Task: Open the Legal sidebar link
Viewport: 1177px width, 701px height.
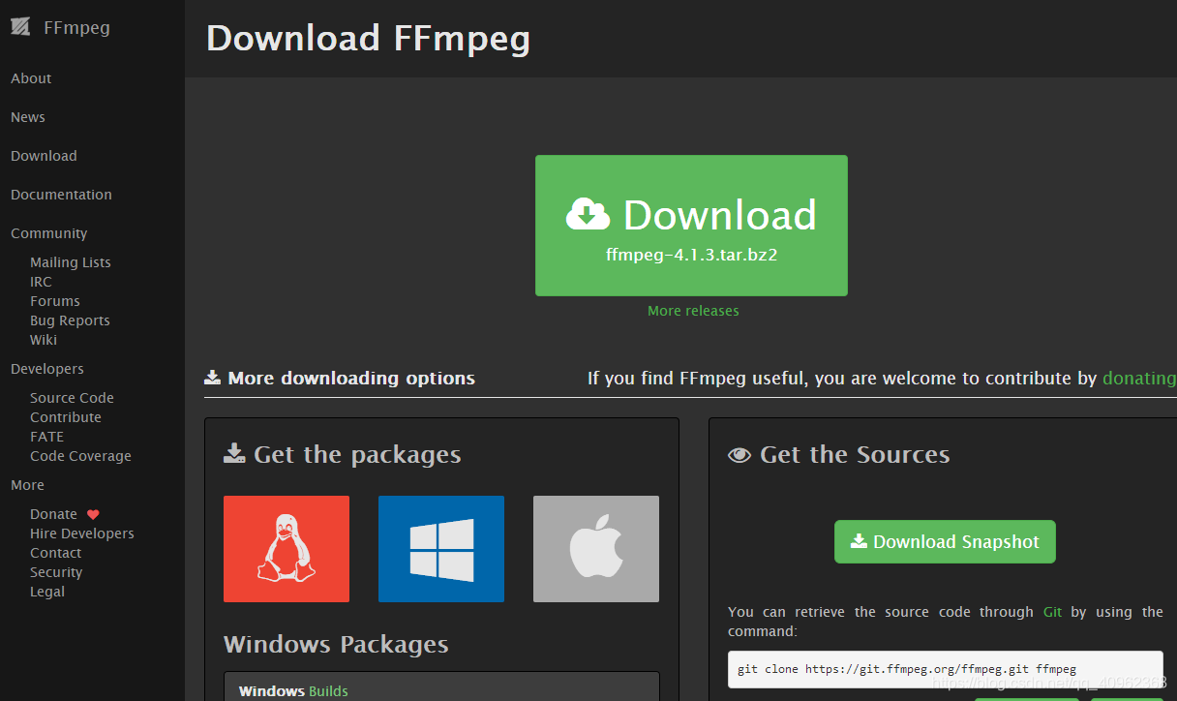Action: (x=47, y=592)
